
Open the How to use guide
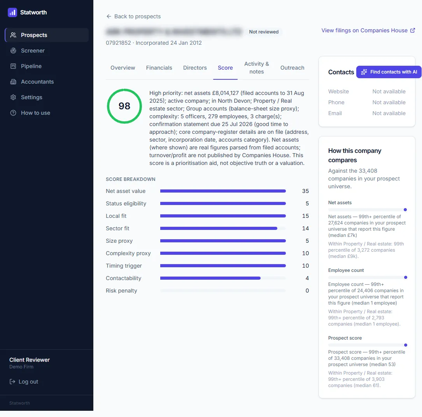(x=47, y=113)
